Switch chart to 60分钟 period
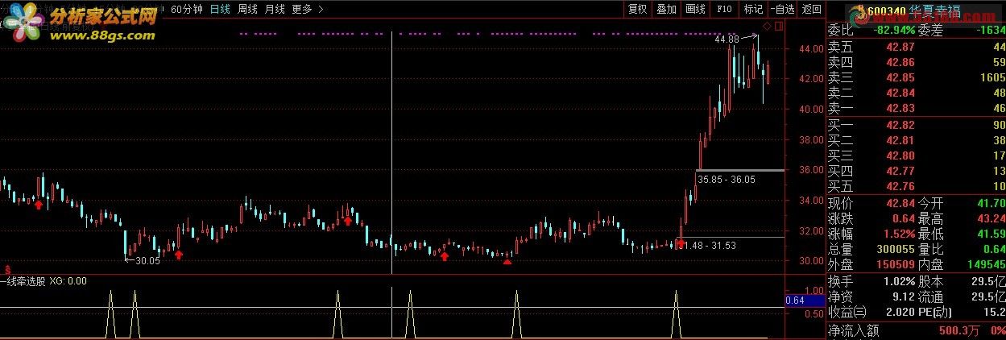Screen dimensions: 1006x340 [186, 9]
